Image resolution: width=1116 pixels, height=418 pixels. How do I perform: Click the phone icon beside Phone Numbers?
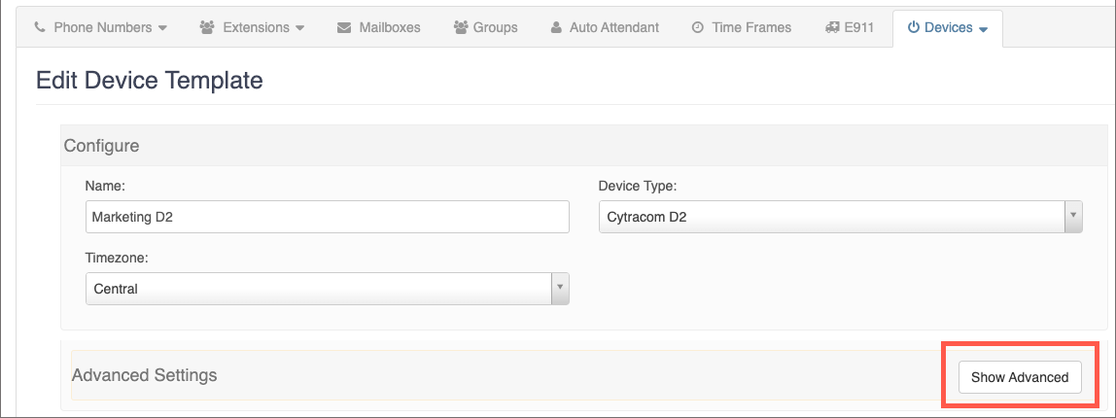pyautogui.click(x=40, y=27)
